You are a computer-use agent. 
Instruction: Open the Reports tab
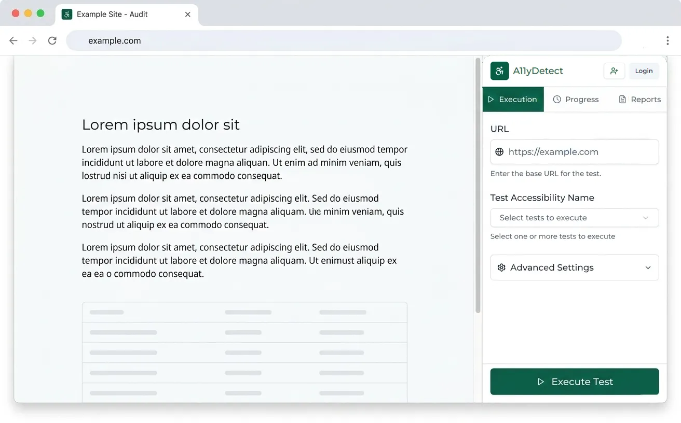(639, 100)
